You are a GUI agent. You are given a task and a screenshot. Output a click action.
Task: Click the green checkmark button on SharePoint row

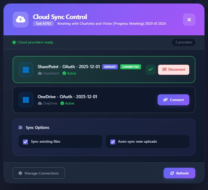[151, 70]
